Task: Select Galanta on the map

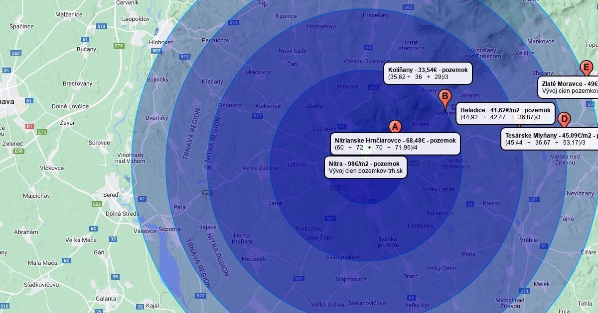Action: coord(106,298)
